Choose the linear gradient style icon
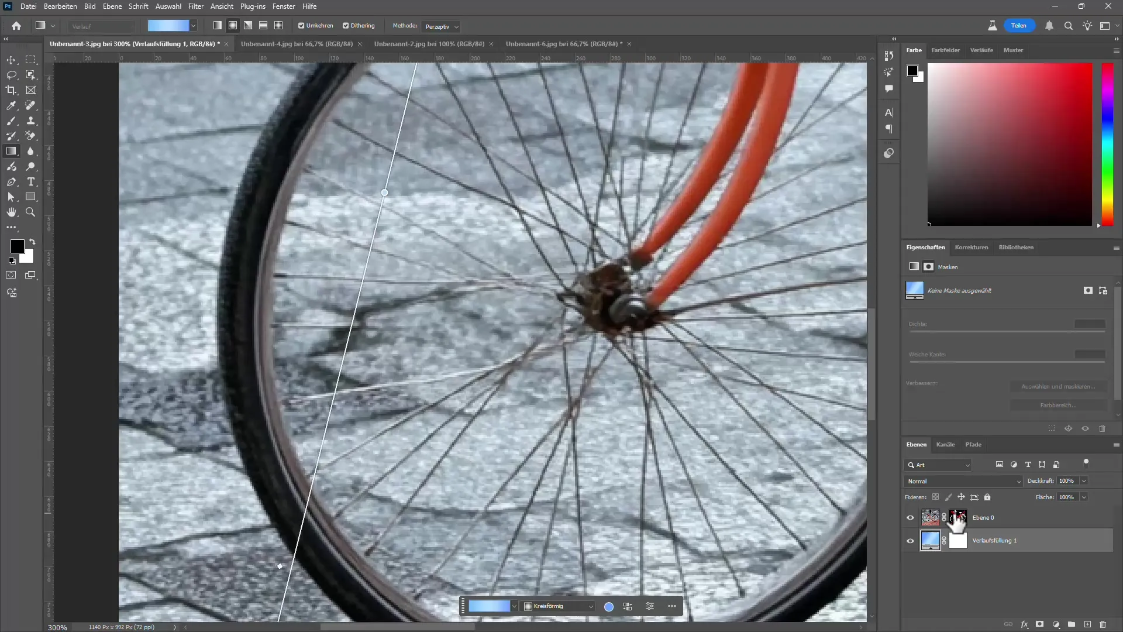The width and height of the screenshot is (1123, 632). (x=218, y=26)
